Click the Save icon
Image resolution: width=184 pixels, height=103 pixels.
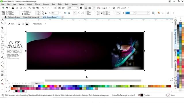pyautogui.click(x=13, y=8)
